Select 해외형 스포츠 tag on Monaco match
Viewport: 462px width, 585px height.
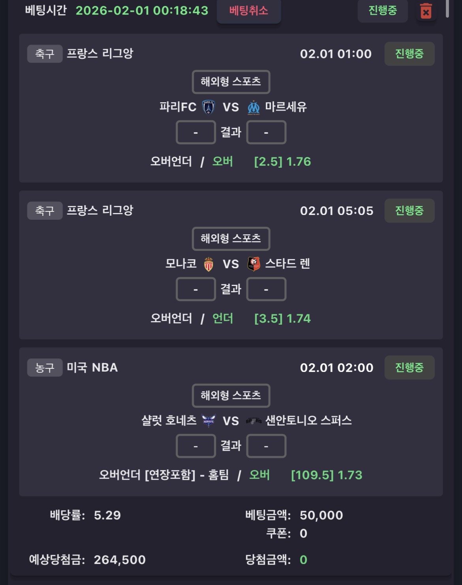point(231,239)
